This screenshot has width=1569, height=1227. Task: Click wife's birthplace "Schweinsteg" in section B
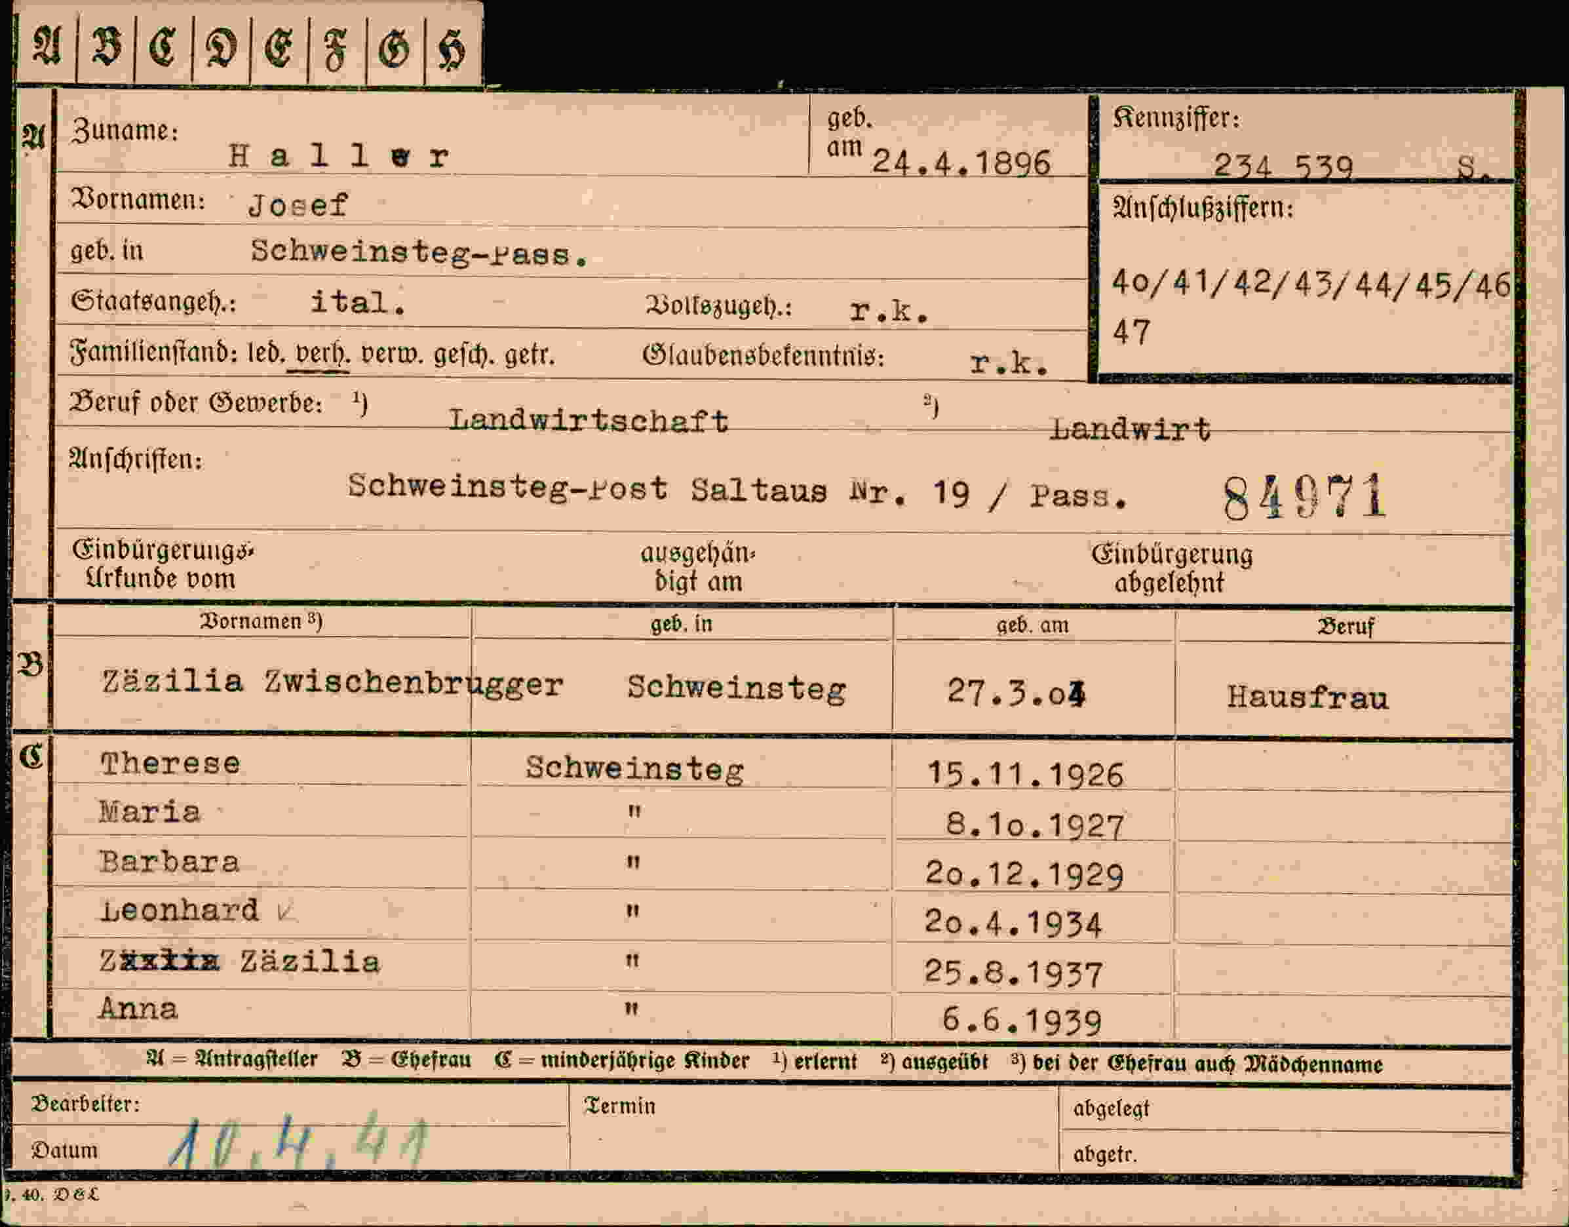737,688
